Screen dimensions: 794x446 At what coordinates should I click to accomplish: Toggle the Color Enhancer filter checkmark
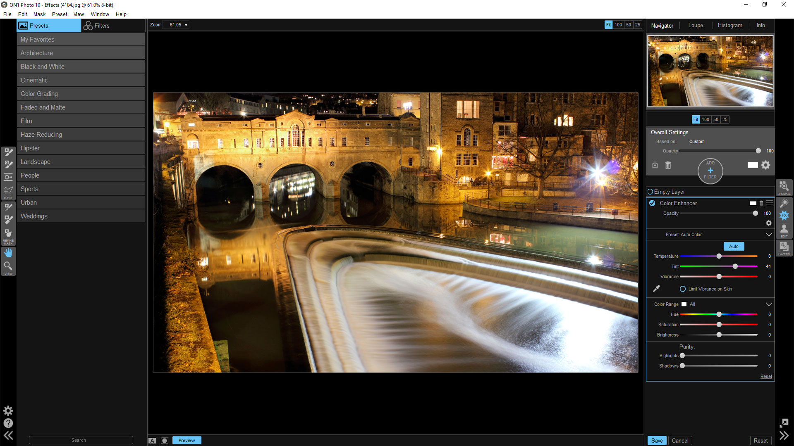click(x=652, y=203)
